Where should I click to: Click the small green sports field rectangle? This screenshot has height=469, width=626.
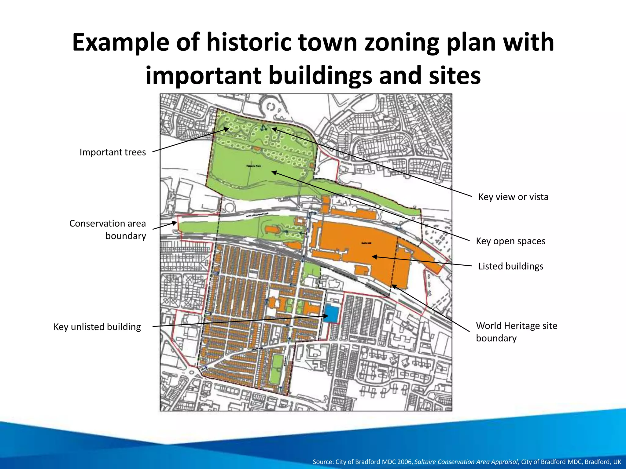tap(277, 369)
